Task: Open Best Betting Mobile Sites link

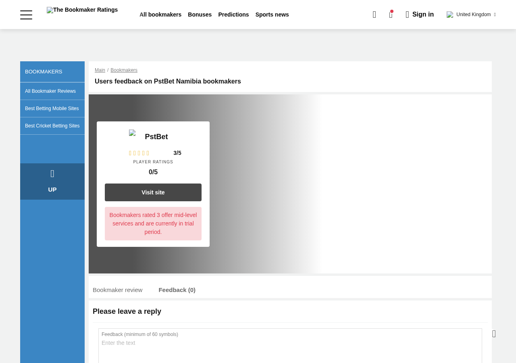Action: [x=52, y=108]
